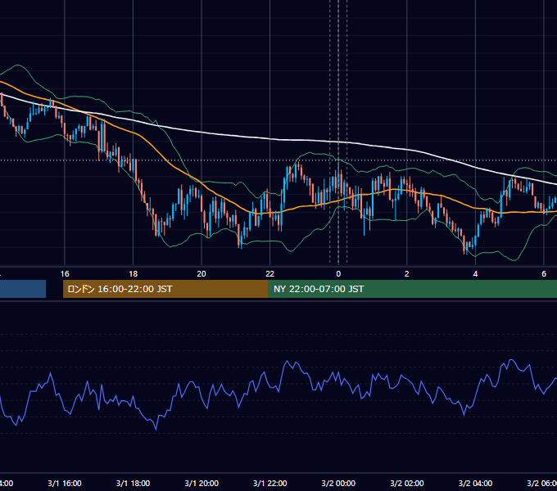Image resolution: width=557 pixels, height=491 pixels.
Task: Click the 3/1 18:00 label on oscillator axis
Action: [x=133, y=484]
